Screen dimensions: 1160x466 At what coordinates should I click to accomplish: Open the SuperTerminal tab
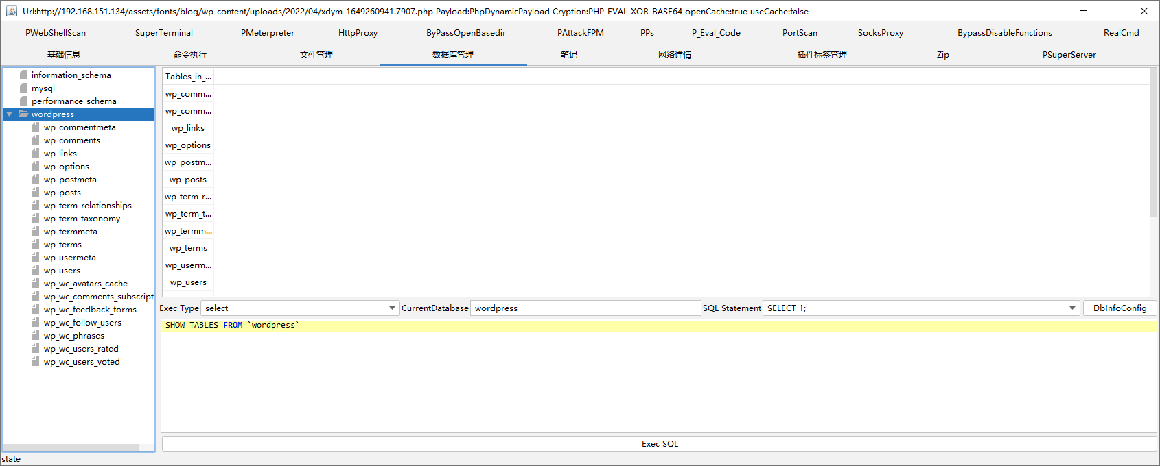[164, 33]
